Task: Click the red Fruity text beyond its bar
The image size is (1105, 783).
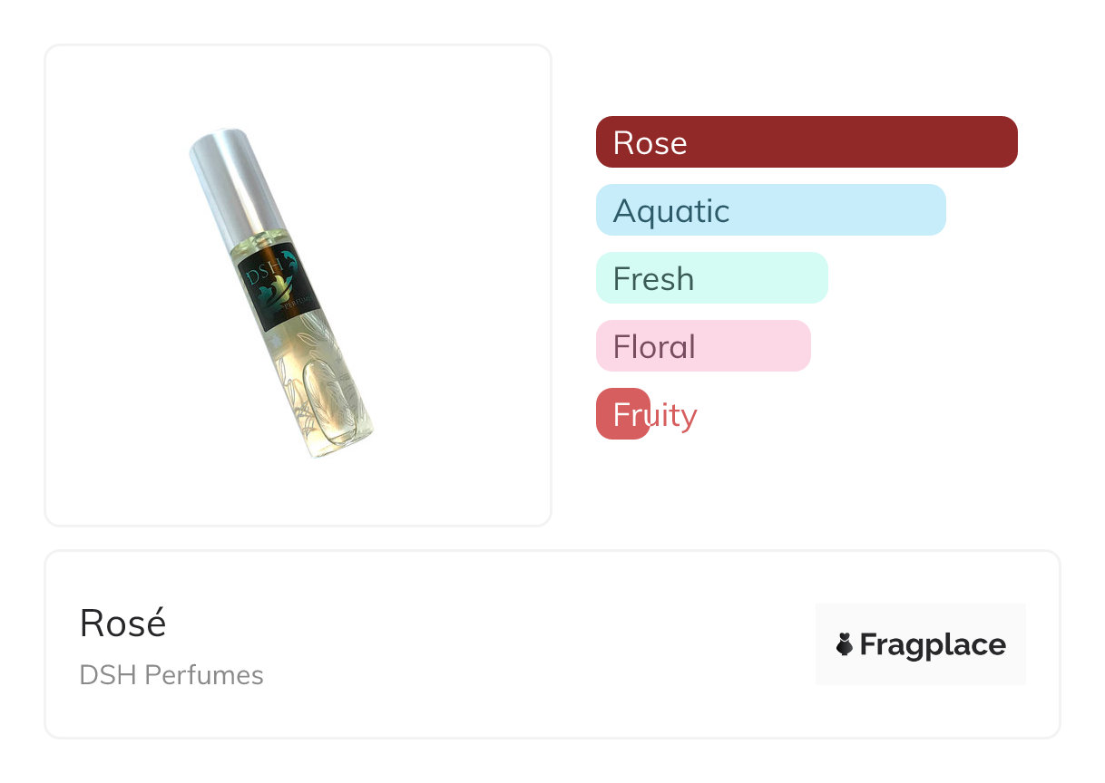Action: click(x=674, y=415)
